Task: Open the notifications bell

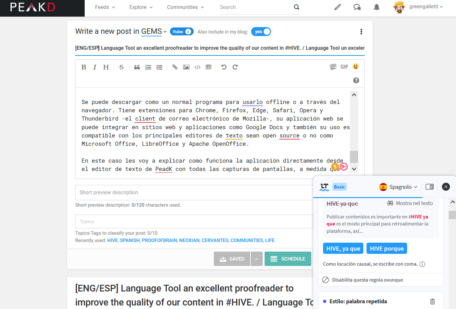Action: click(377, 7)
